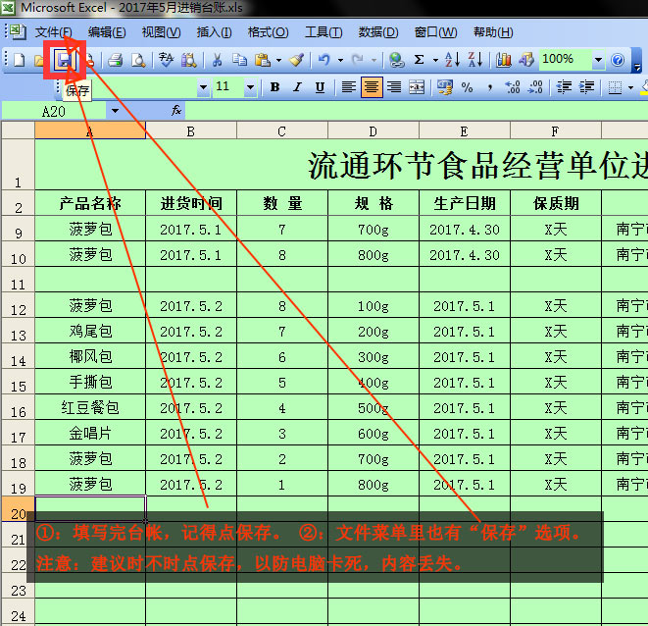
Task: Click the column D header
Action: pos(374,131)
